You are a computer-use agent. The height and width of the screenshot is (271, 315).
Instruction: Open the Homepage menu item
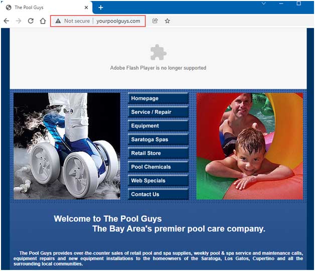[x=158, y=98]
